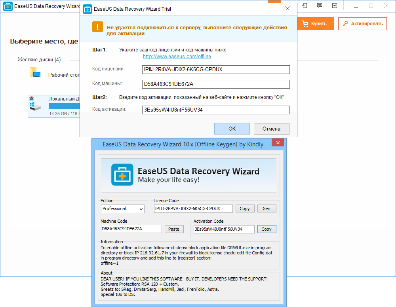The image size is (396, 307).
Task: Click the 'Software Protection: RSA 120' line
Action: [x=140, y=284]
